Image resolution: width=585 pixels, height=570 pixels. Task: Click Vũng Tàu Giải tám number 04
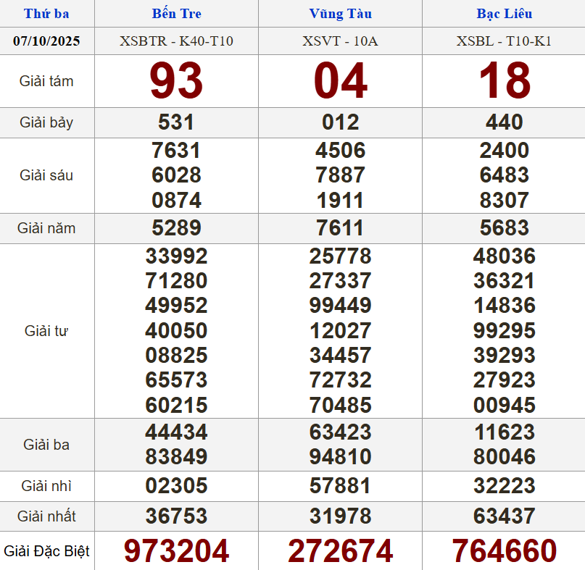coord(340,81)
